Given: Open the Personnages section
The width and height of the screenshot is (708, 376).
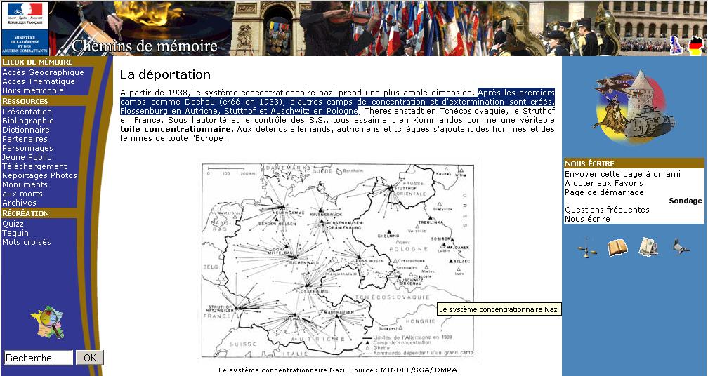Looking at the screenshot, I should (x=27, y=148).
